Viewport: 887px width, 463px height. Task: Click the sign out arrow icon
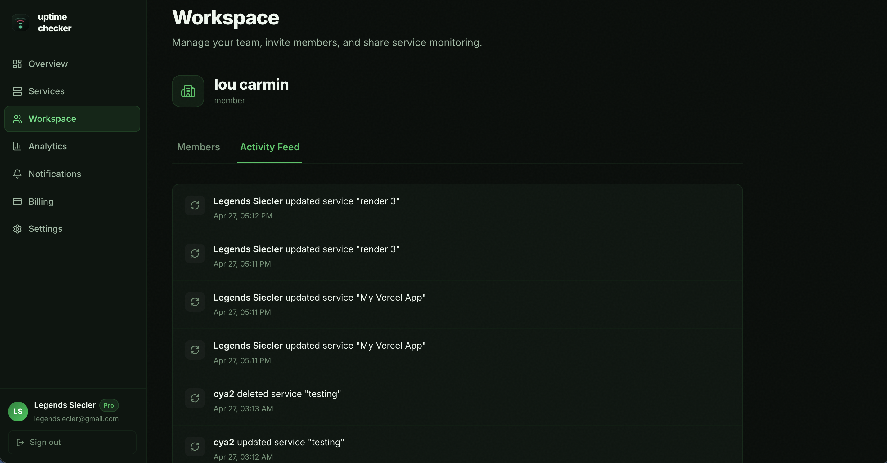pos(20,442)
